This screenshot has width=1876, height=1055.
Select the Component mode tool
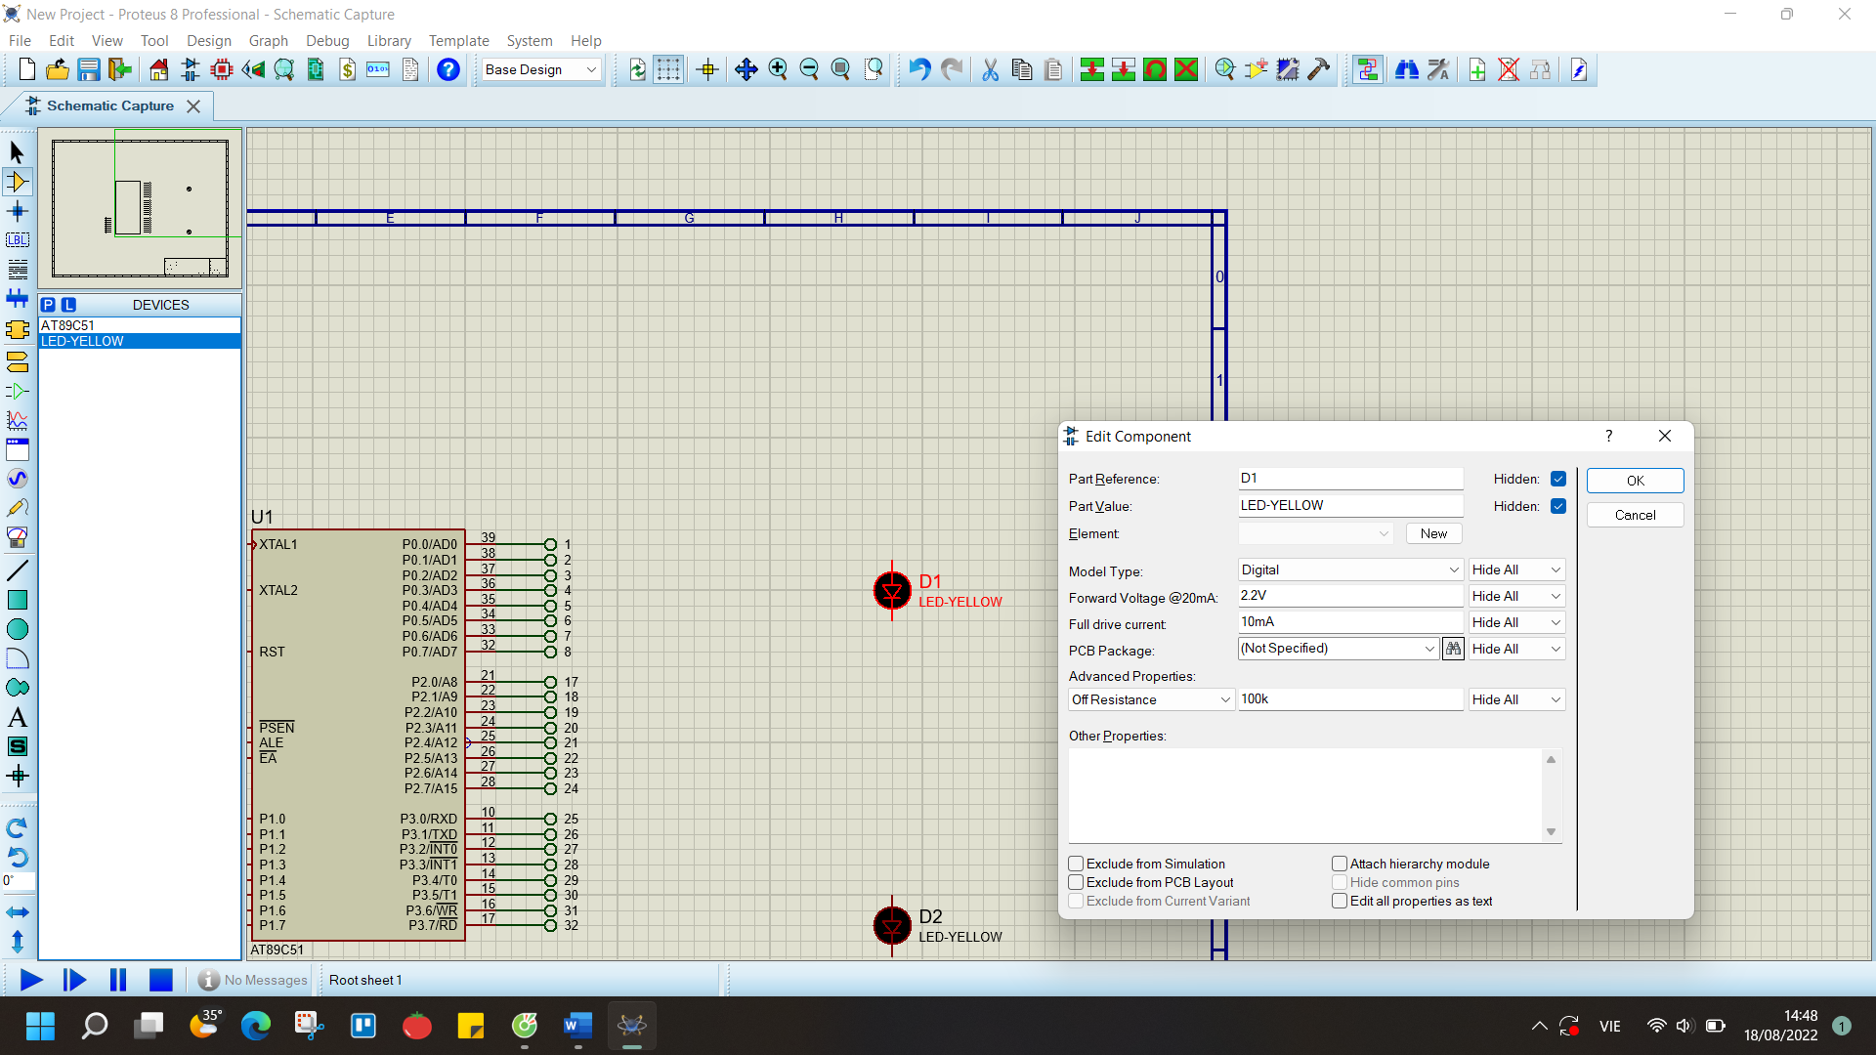(18, 182)
